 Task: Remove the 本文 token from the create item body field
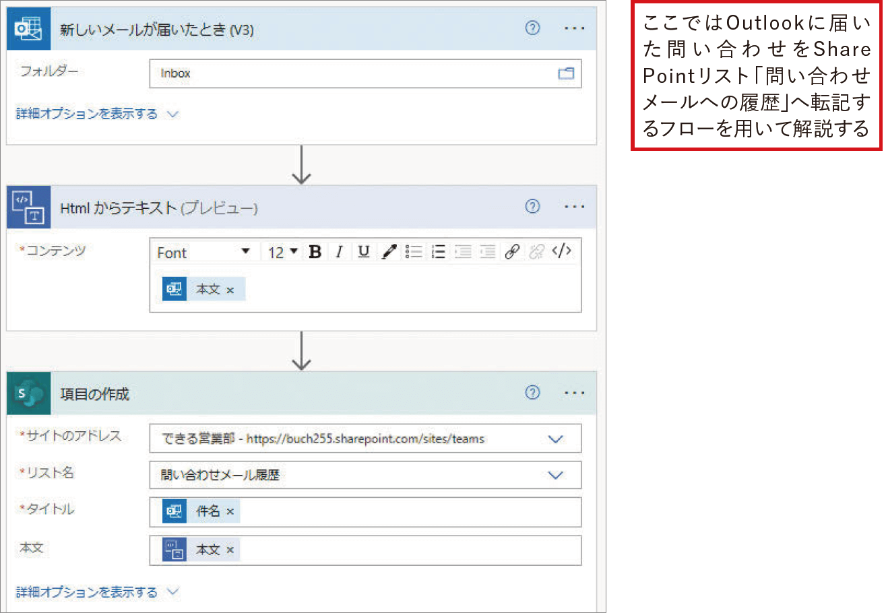pos(230,550)
